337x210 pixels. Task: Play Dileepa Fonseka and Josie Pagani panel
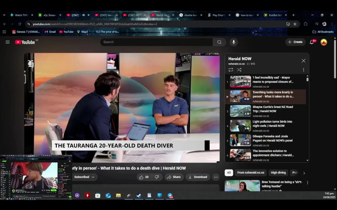[265, 141]
